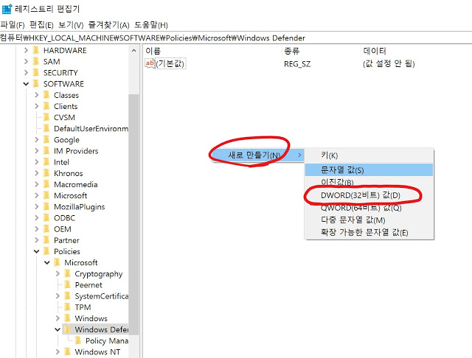
Task: Select the Policies key label
Action: [67, 251]
